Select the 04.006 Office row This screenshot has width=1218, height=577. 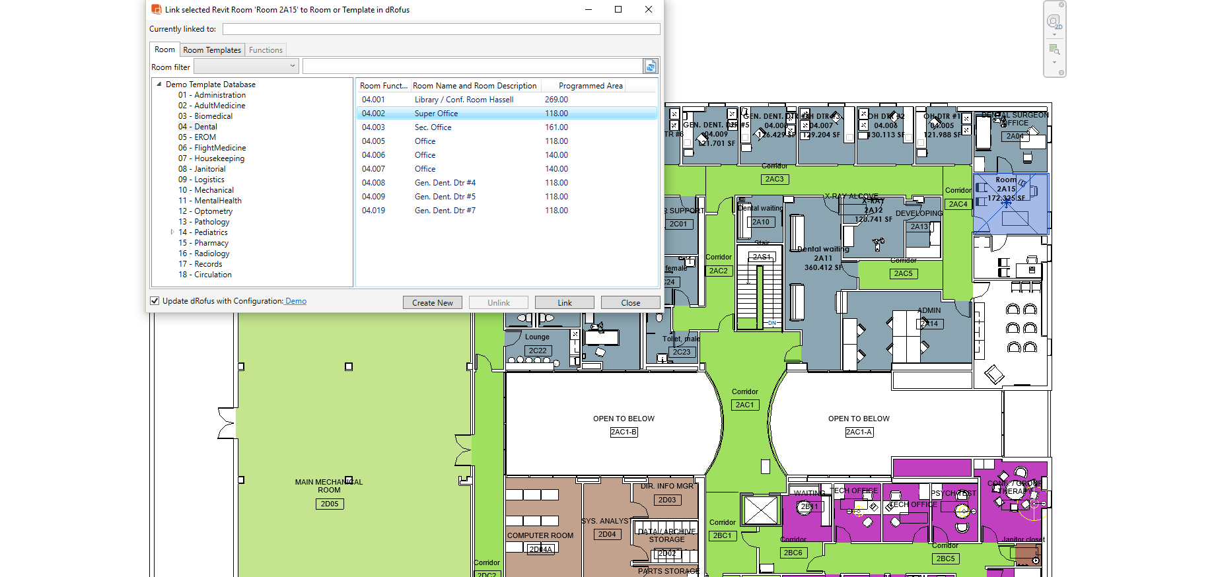(507, 155)
